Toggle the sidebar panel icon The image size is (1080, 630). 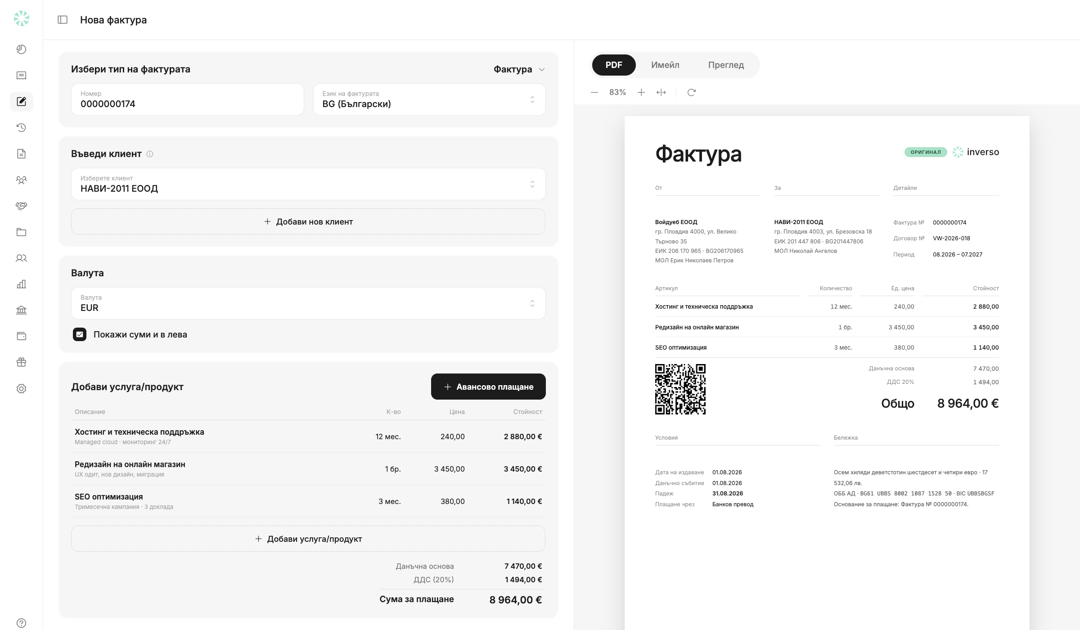point(63,20)
